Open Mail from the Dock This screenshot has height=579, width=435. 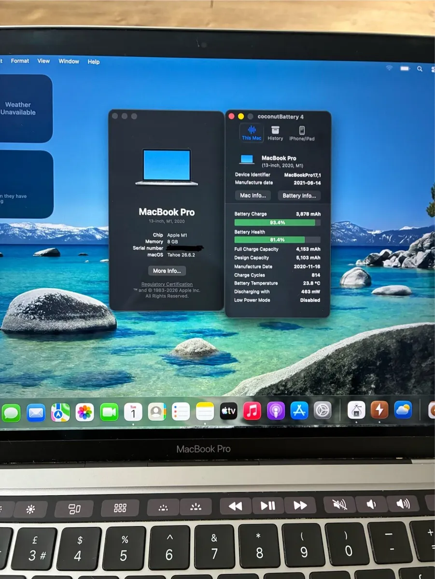[36, 413]
